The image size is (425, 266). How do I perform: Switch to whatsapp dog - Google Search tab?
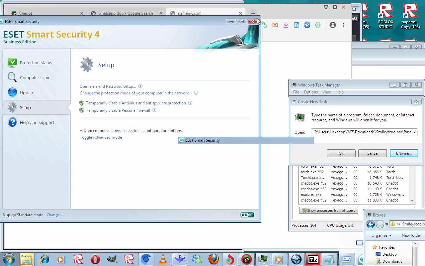(126, 13)
